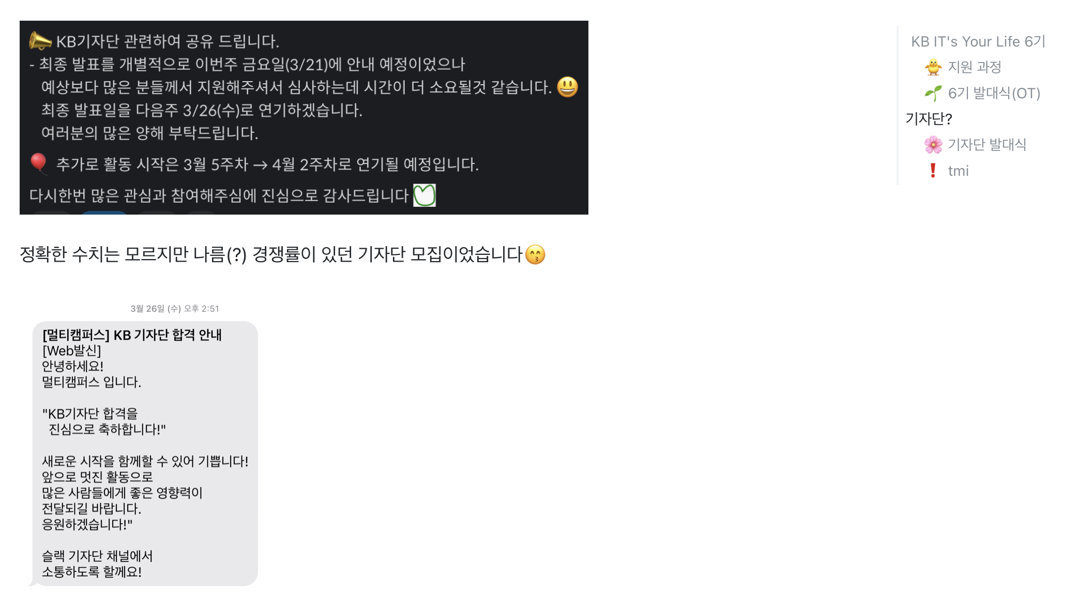The width and height of the screenshot is (1092, 605).
Task: Navigate to 기자단 발대식 section
Action: 987,145
